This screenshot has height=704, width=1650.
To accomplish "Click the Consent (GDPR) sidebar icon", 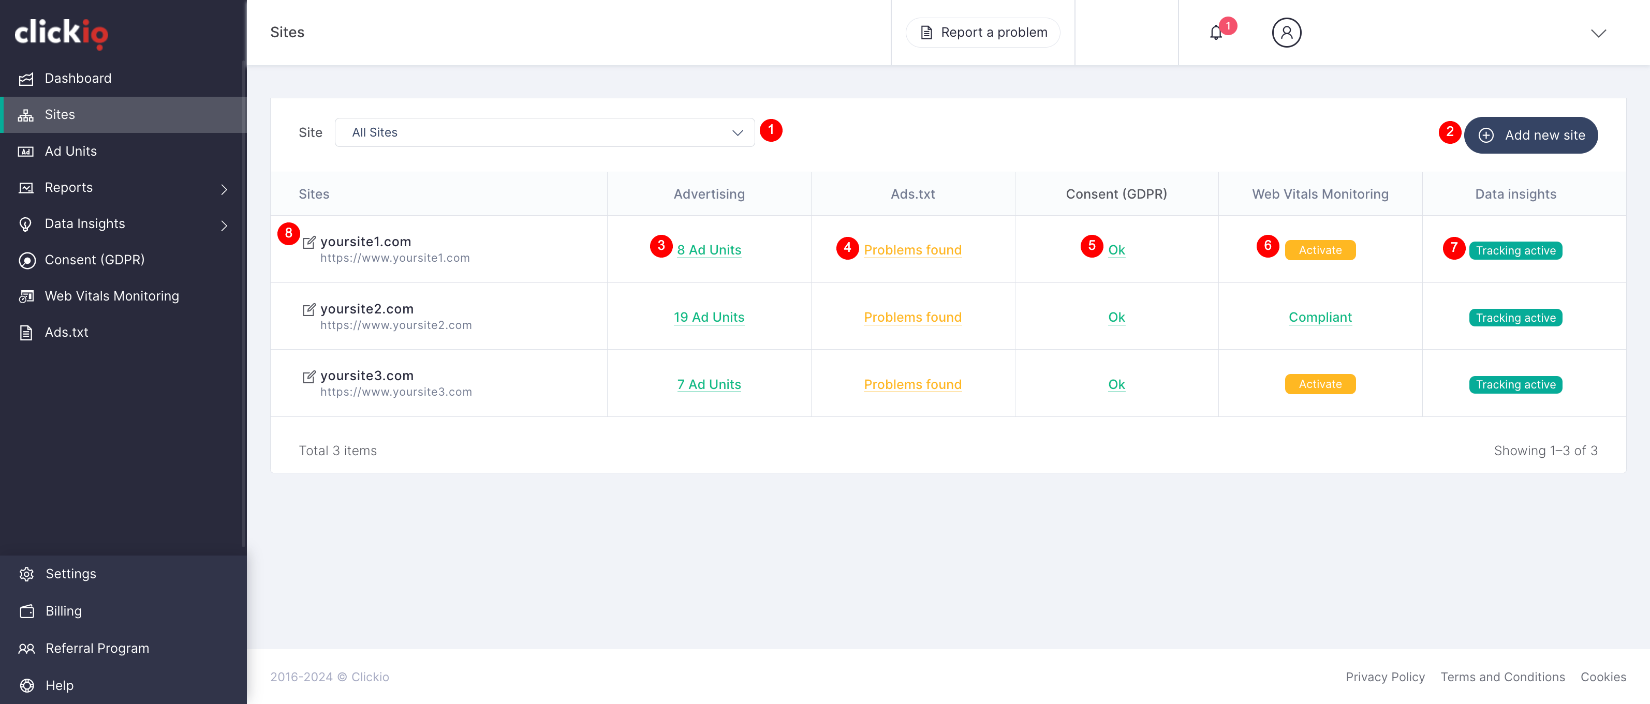I will click(26, 261).
